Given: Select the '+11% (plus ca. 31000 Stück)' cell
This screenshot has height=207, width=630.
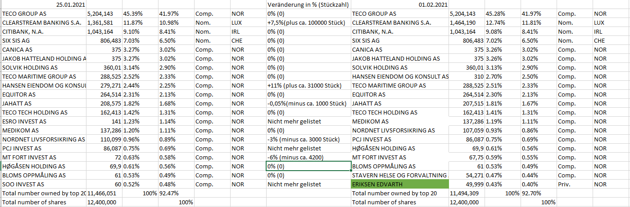Looking at the screenshot, I should point(308,86).
